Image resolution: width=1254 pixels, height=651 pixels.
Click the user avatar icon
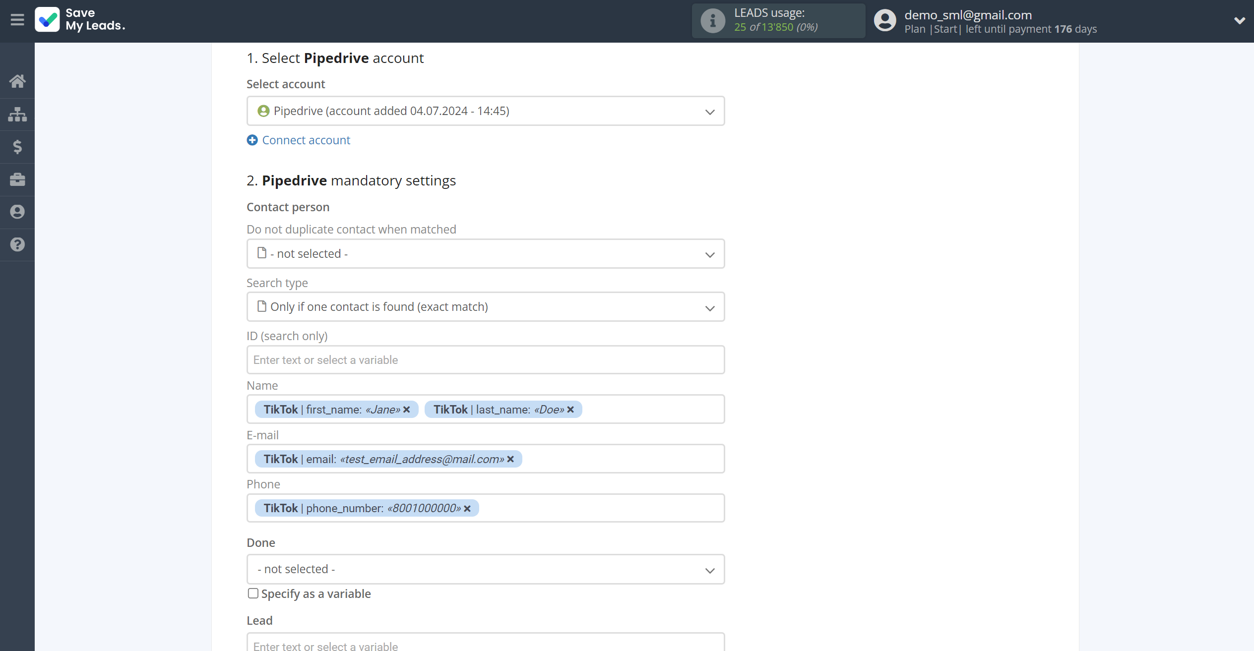click(x=885, y=20)
